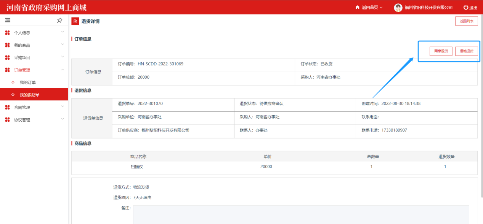Click the 河南省政府采购网上商城 site title
The width and height of the screenshot is (483, 224).
46,7
